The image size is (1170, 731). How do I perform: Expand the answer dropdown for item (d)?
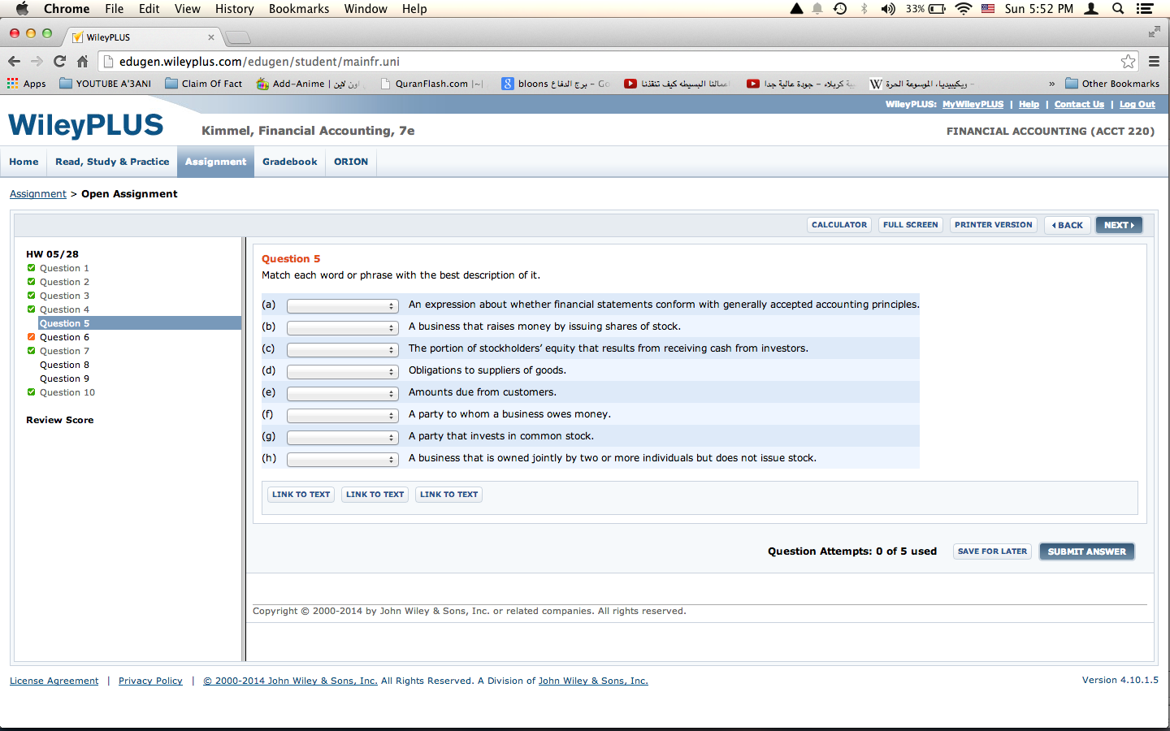342,372
